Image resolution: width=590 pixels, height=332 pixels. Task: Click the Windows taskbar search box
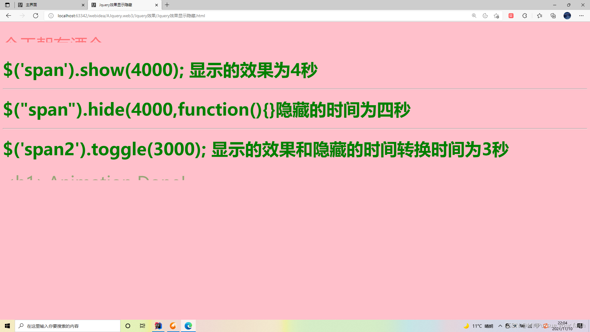click(x=68, y=326)
